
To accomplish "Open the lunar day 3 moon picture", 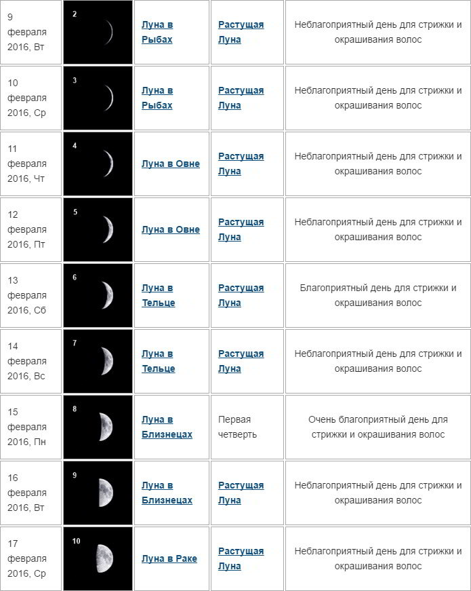I will coord(98,98).
